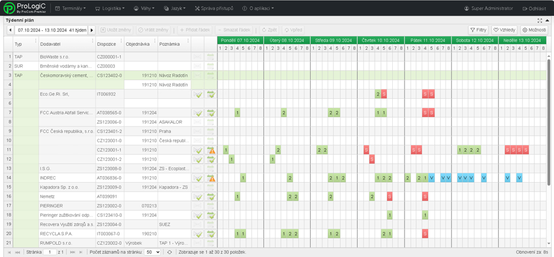Viewport: 554px width, 257px height.
Task: Open the Terminály menu
Action: [70, 8]
